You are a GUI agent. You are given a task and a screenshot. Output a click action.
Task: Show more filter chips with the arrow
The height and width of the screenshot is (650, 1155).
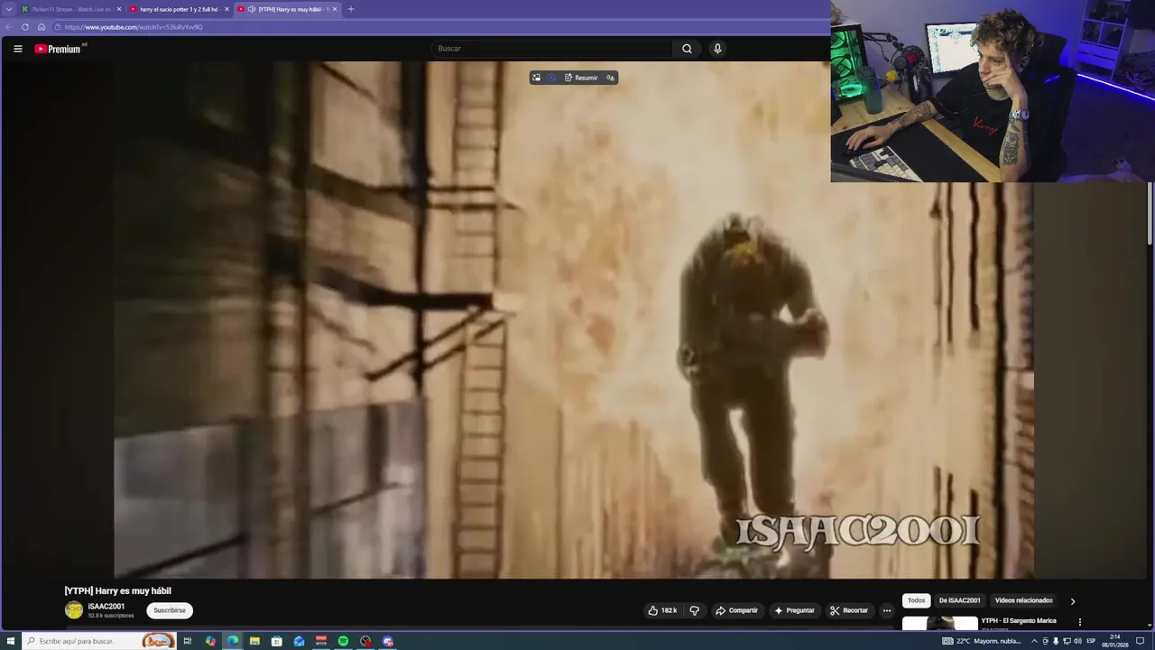point(1072,600)
